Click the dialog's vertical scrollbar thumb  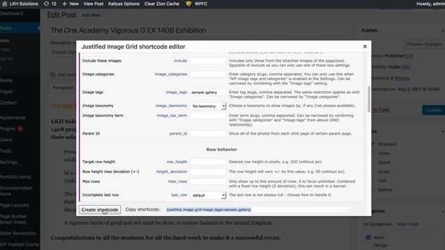pyautogui.click(x=369, y=99)
